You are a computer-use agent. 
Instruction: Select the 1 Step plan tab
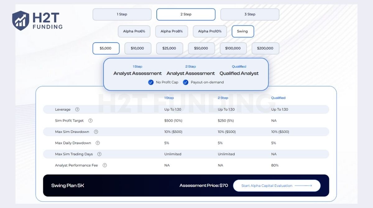(x=122, y=14)
